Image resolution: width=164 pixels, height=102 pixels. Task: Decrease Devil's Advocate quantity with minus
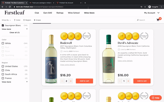pos(120,81)
